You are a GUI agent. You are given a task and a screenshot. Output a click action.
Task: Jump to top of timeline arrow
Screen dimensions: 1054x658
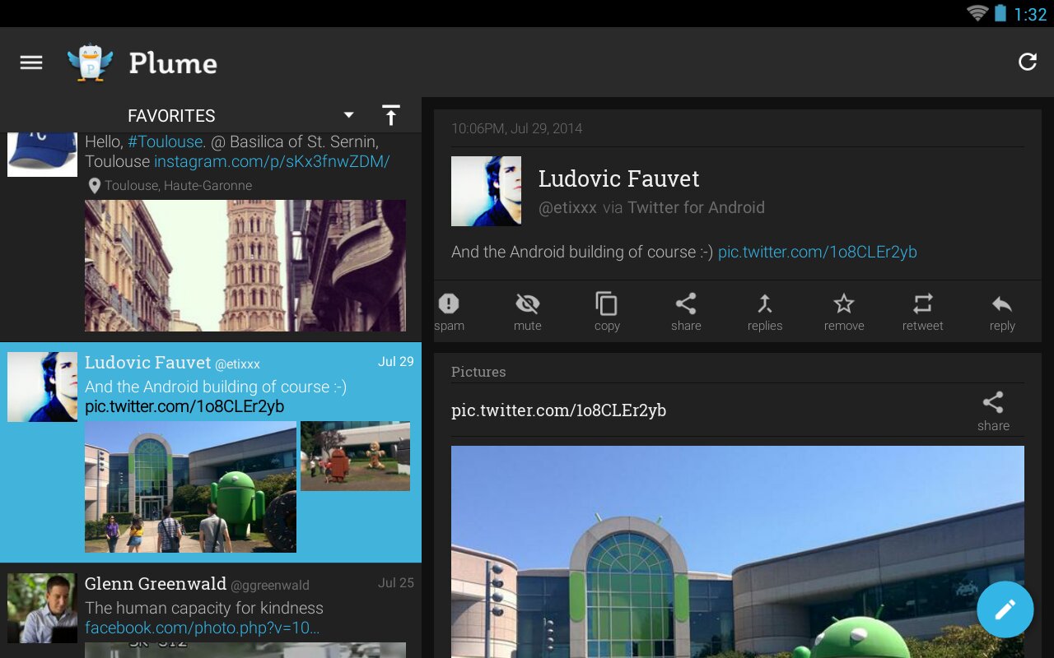[x=391, y=116]
